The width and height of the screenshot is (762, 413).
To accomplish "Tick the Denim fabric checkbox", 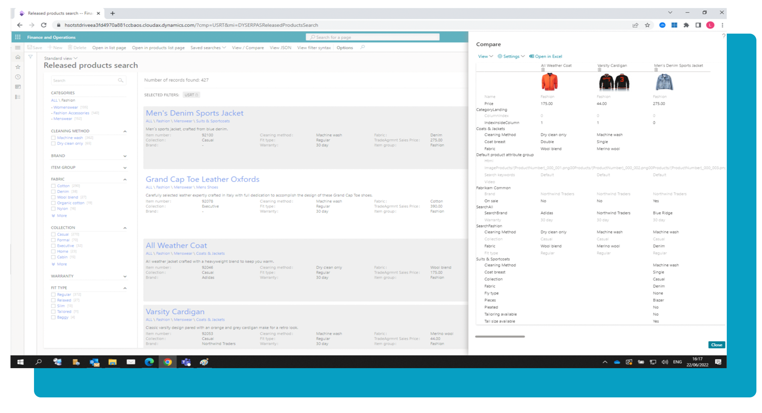I will pyautogui.click(x=53, y=192).
